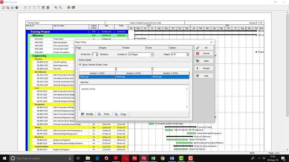Click the Windows search box
Viewport: 289px width, 162px height.
click(41, 158)
